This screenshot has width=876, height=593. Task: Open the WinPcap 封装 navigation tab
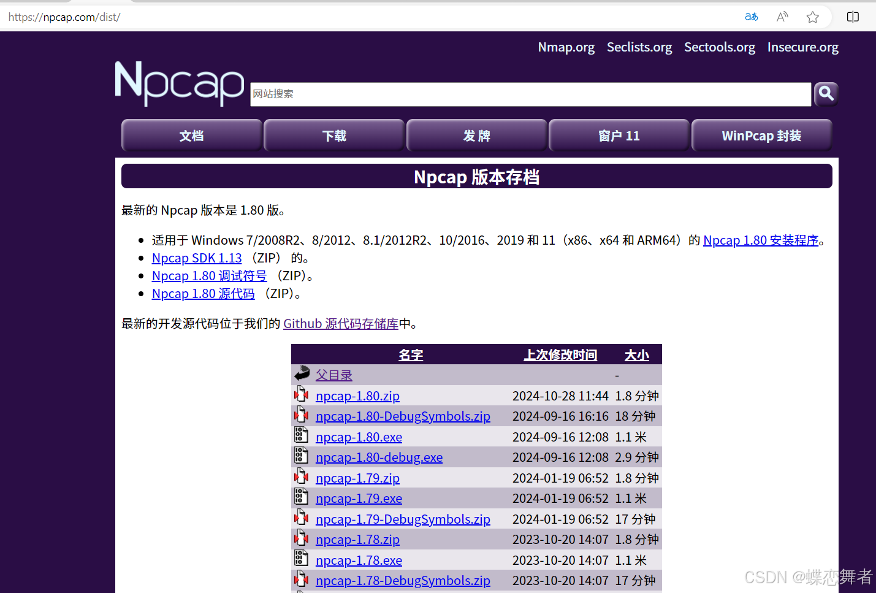pos(762,136)
